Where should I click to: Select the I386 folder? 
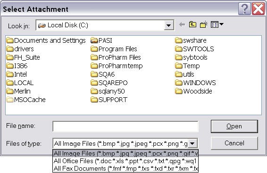17,66
